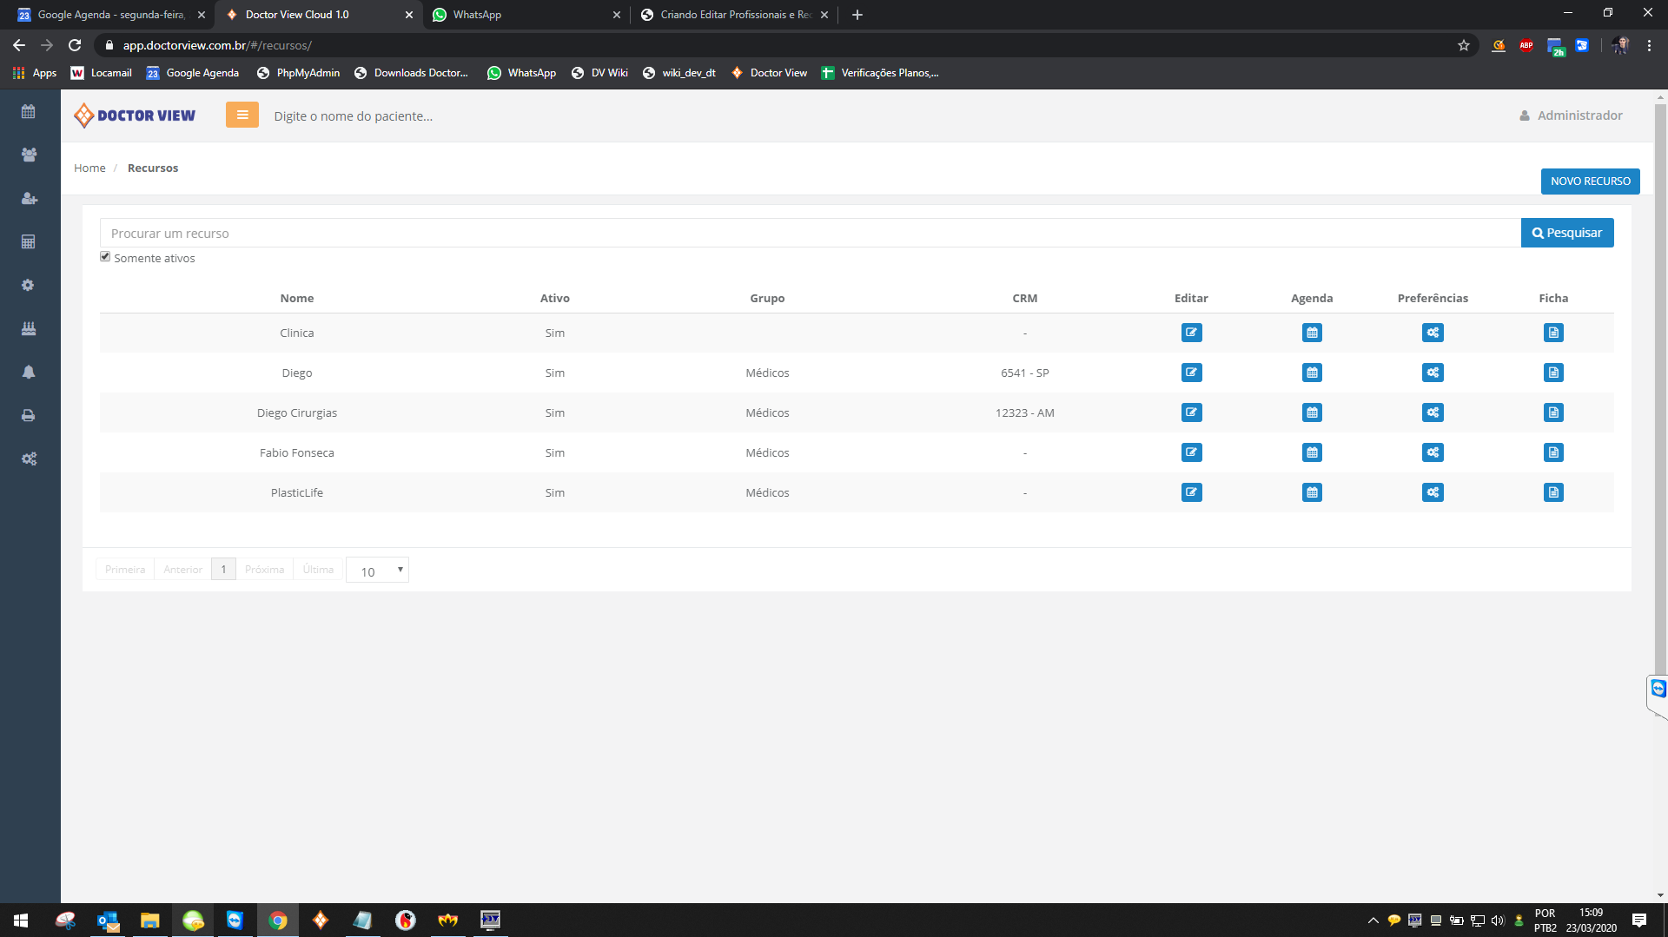Open the agenda icon for Fabio Fonseca

1312,452
